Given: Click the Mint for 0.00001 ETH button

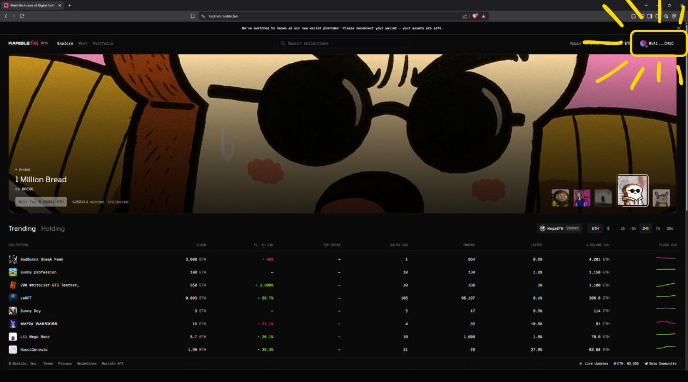Looking at the screenshot, I should 41,202.
